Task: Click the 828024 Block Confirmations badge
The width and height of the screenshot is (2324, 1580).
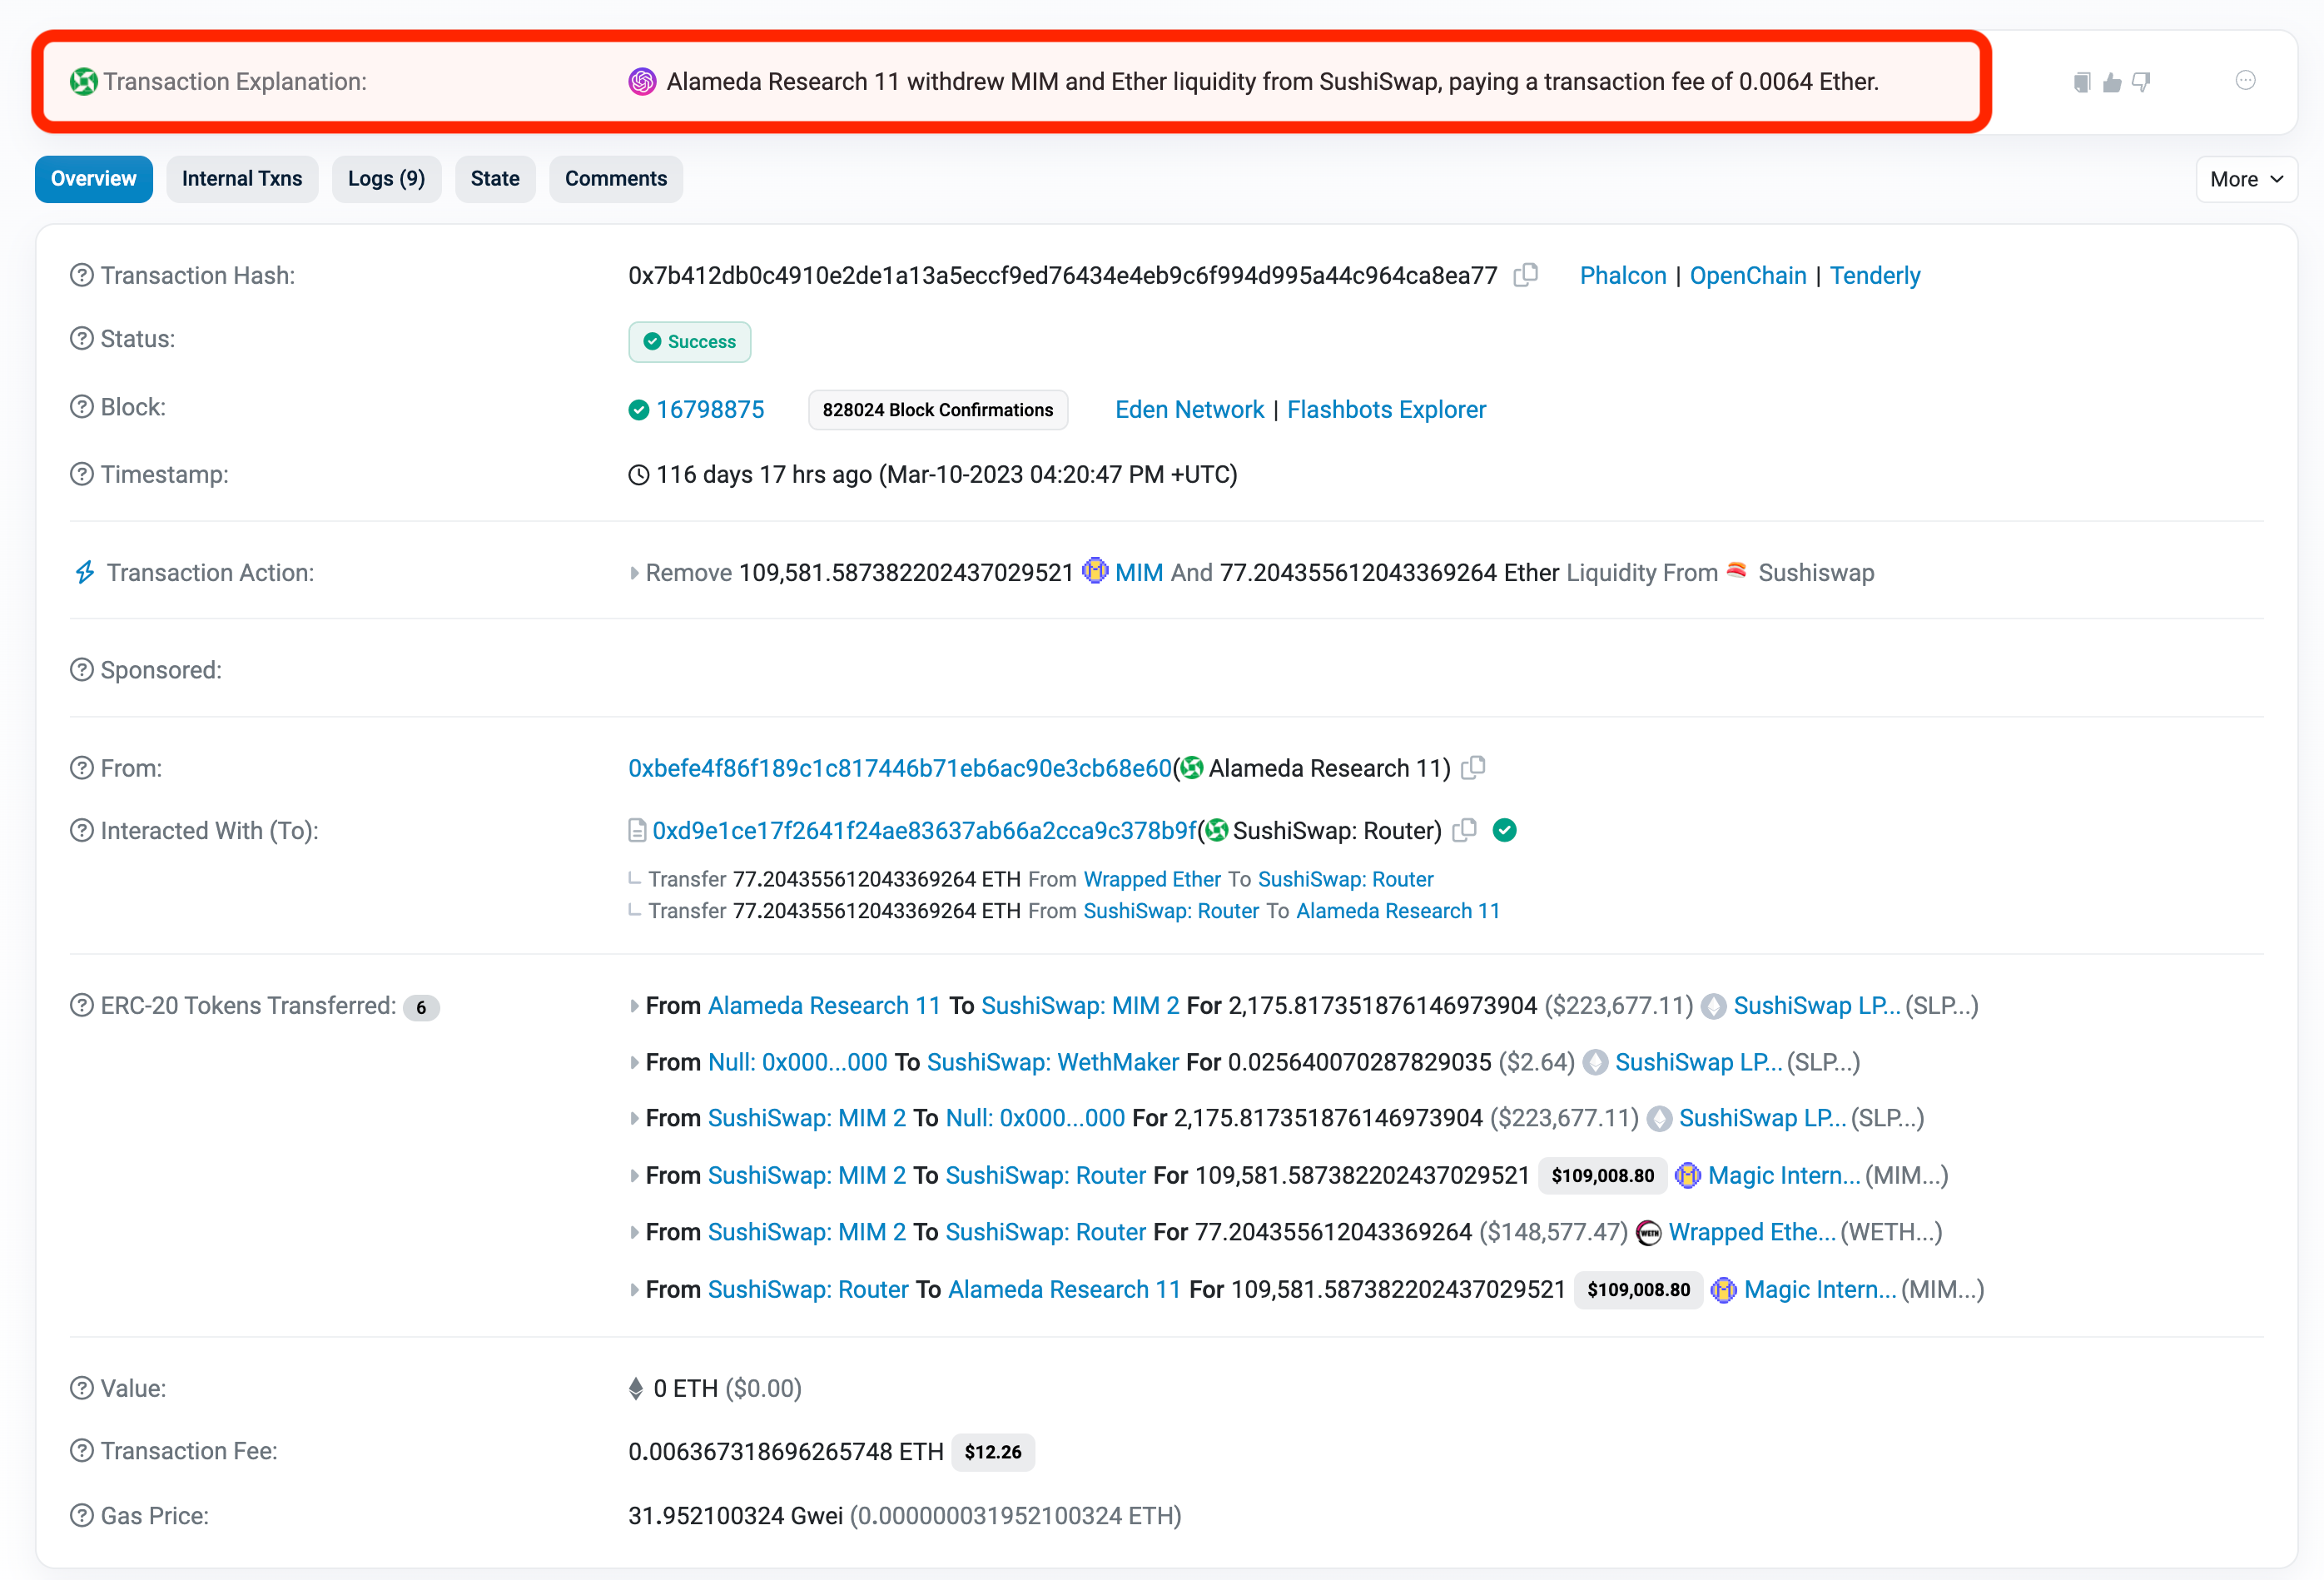Action: click(x=937, y=410)
